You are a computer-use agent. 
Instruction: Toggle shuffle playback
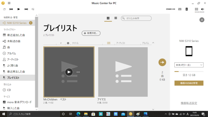coord(4,9)
